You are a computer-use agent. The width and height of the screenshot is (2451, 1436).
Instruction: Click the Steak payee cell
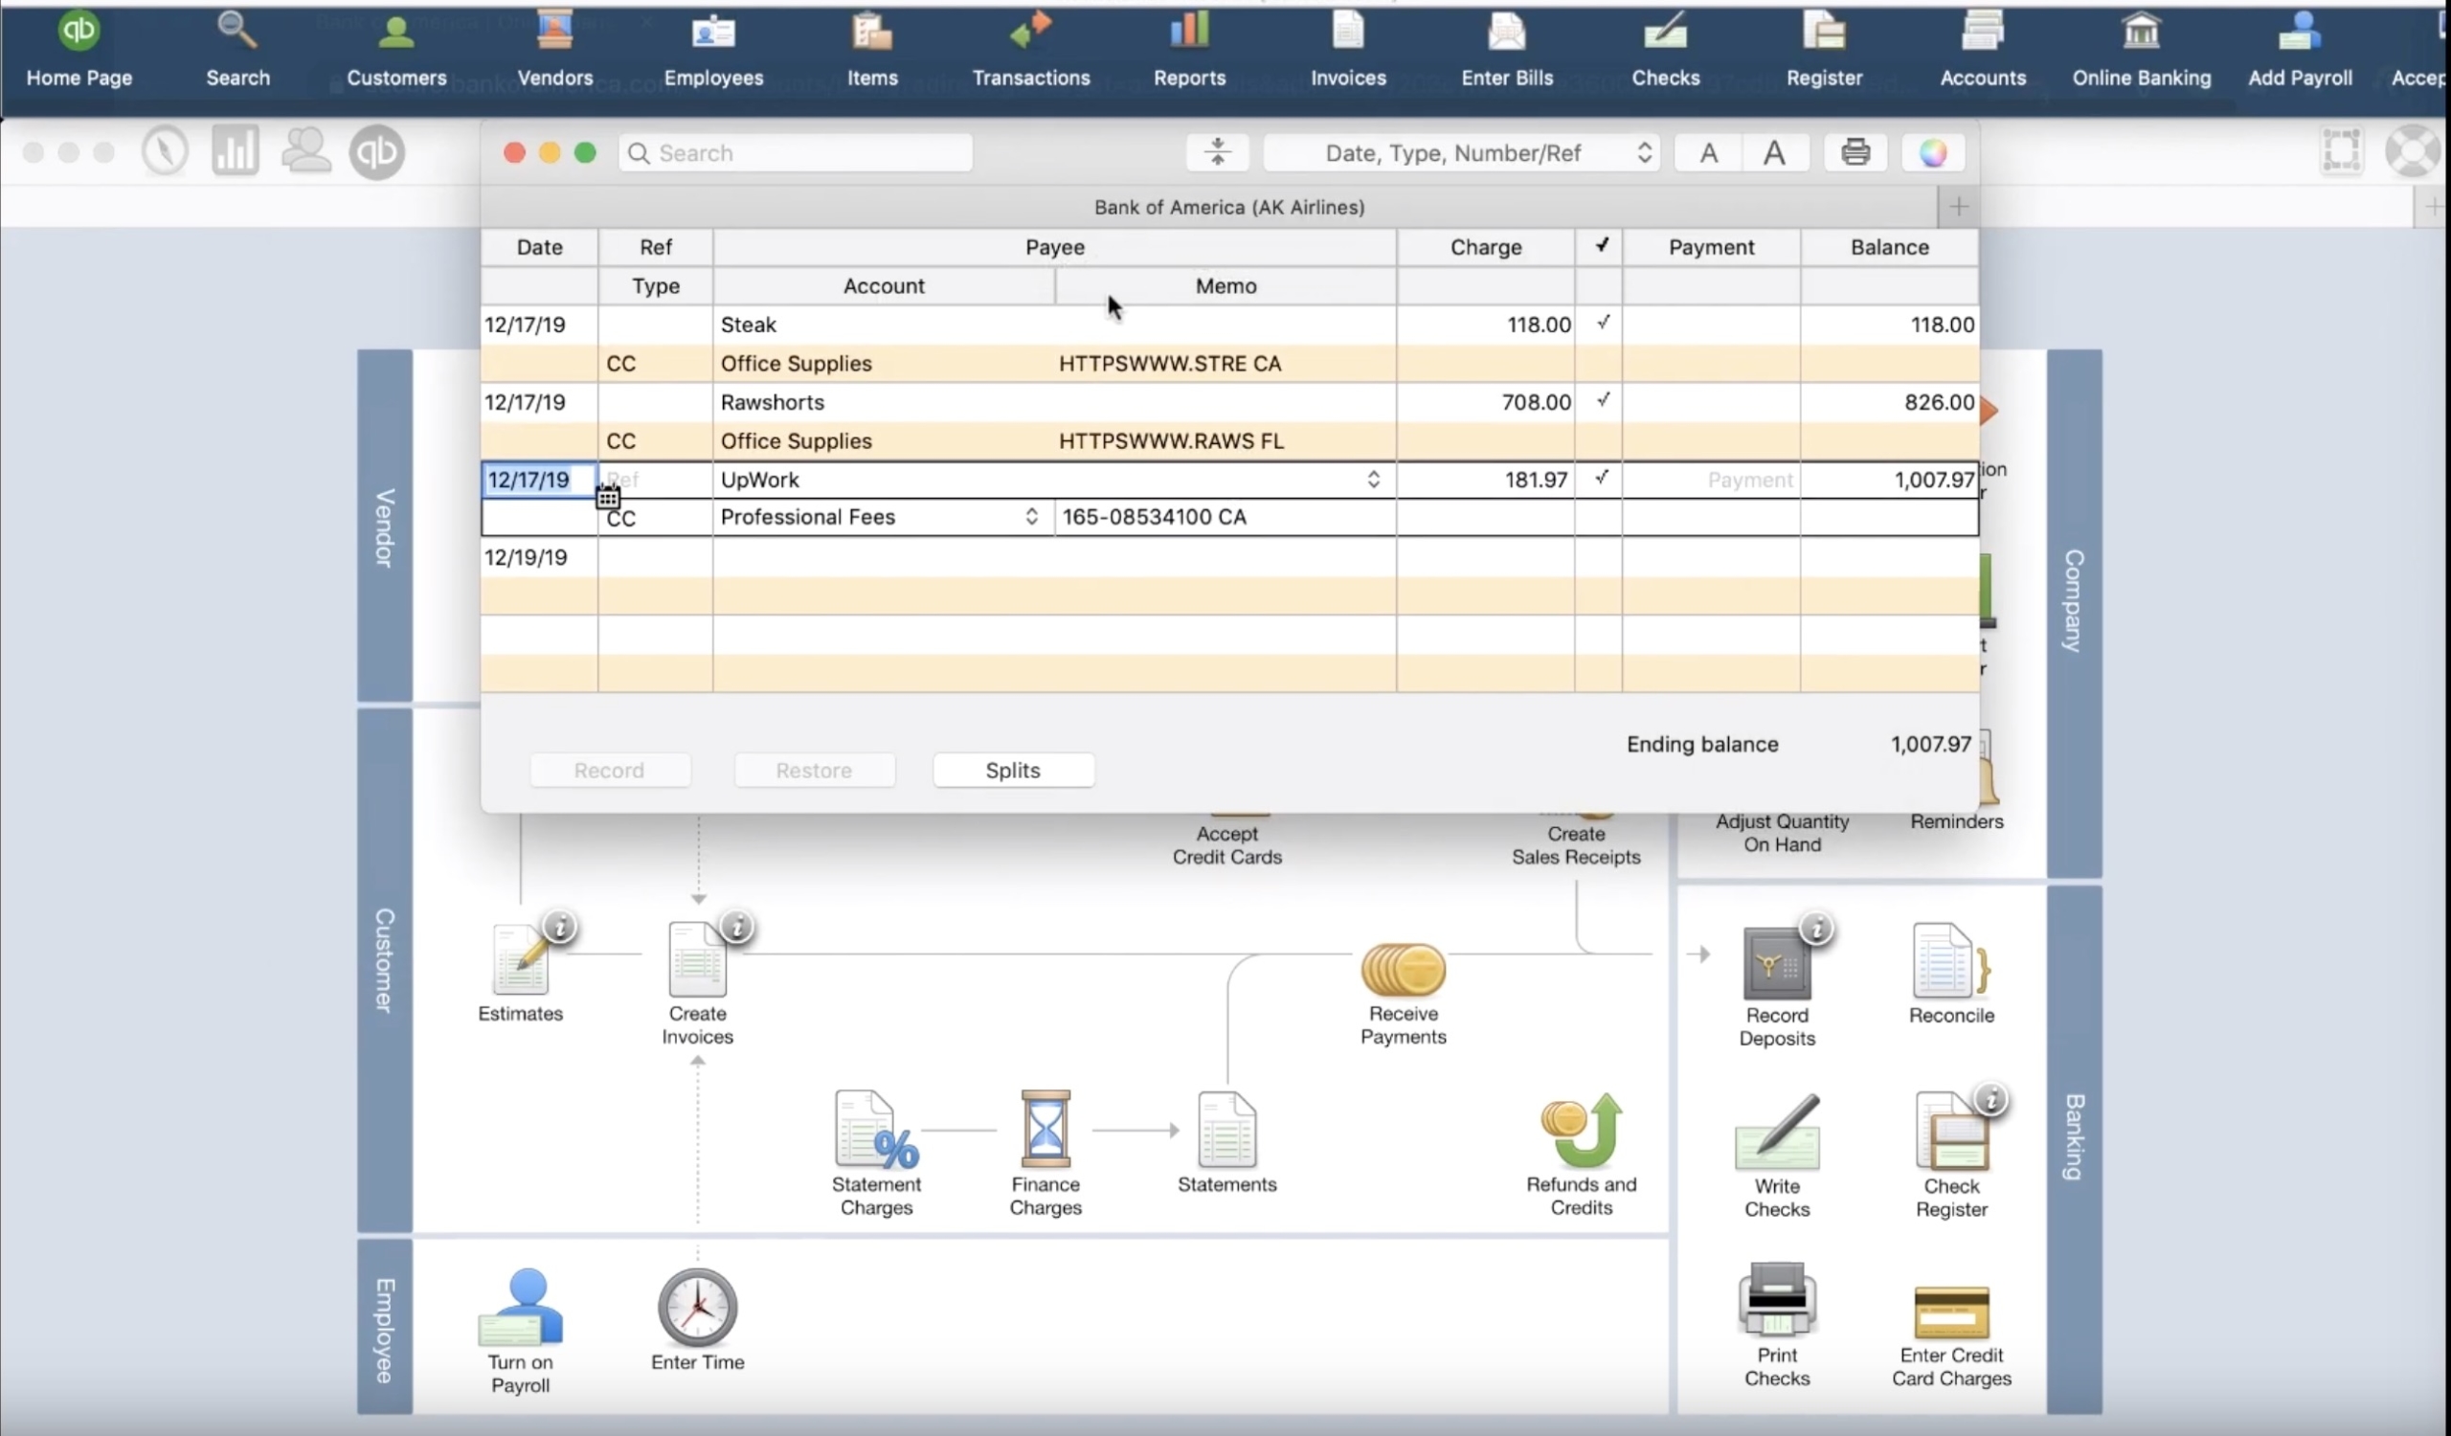[1054, 325]
